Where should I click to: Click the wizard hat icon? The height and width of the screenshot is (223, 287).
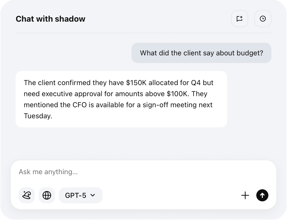click(x=27, y=195)
